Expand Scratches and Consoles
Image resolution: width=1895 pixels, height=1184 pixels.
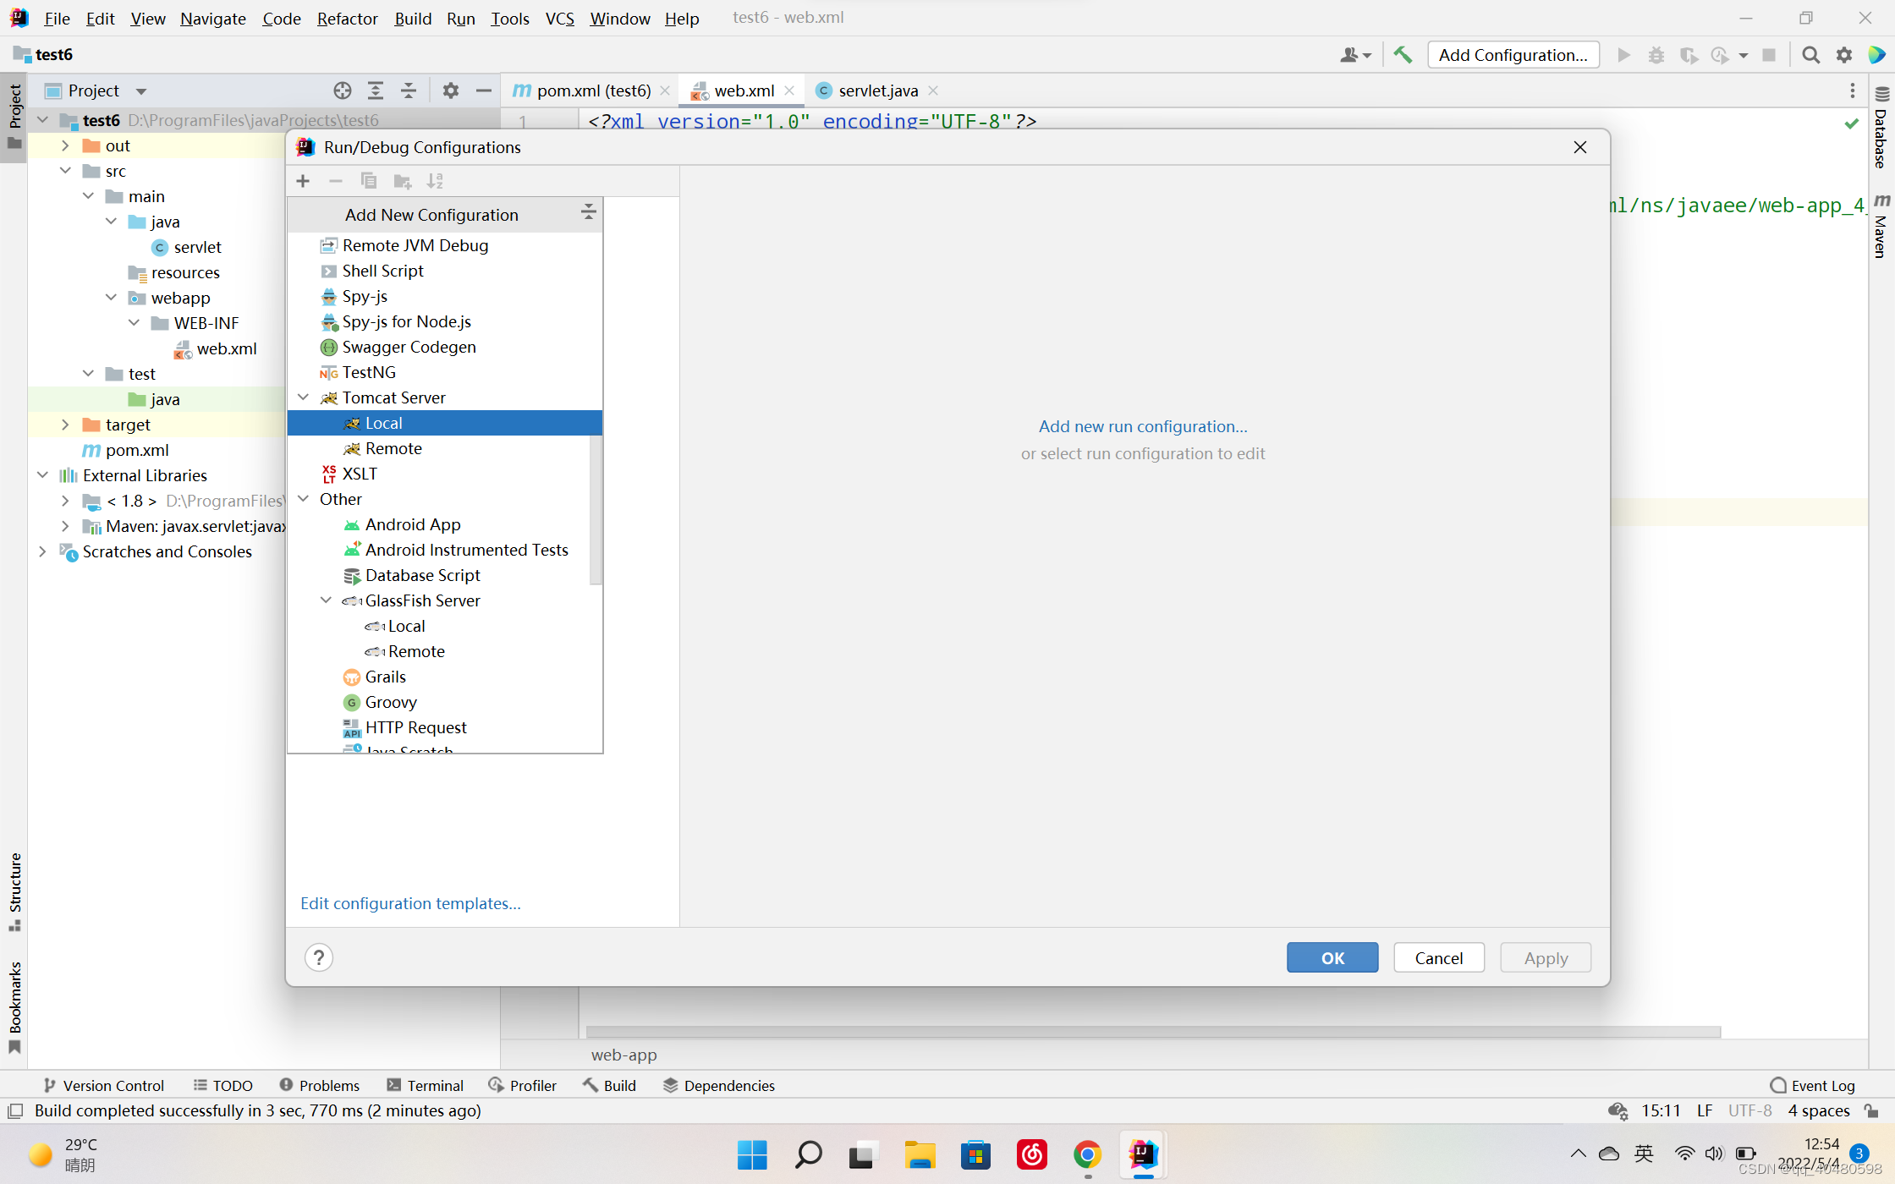point(42,551)
